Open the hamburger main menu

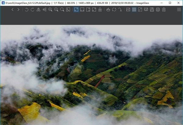pyautogui.click(x=179, y=10)
